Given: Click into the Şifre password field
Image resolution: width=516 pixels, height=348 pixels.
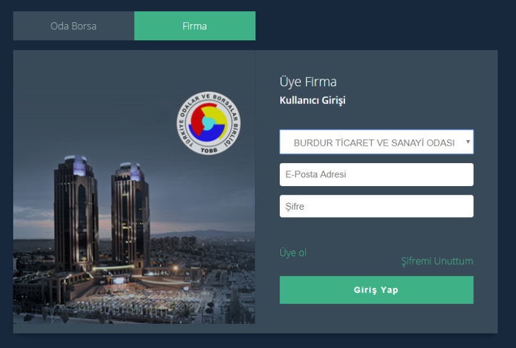Looking at the screenshot, I should 377,206.
